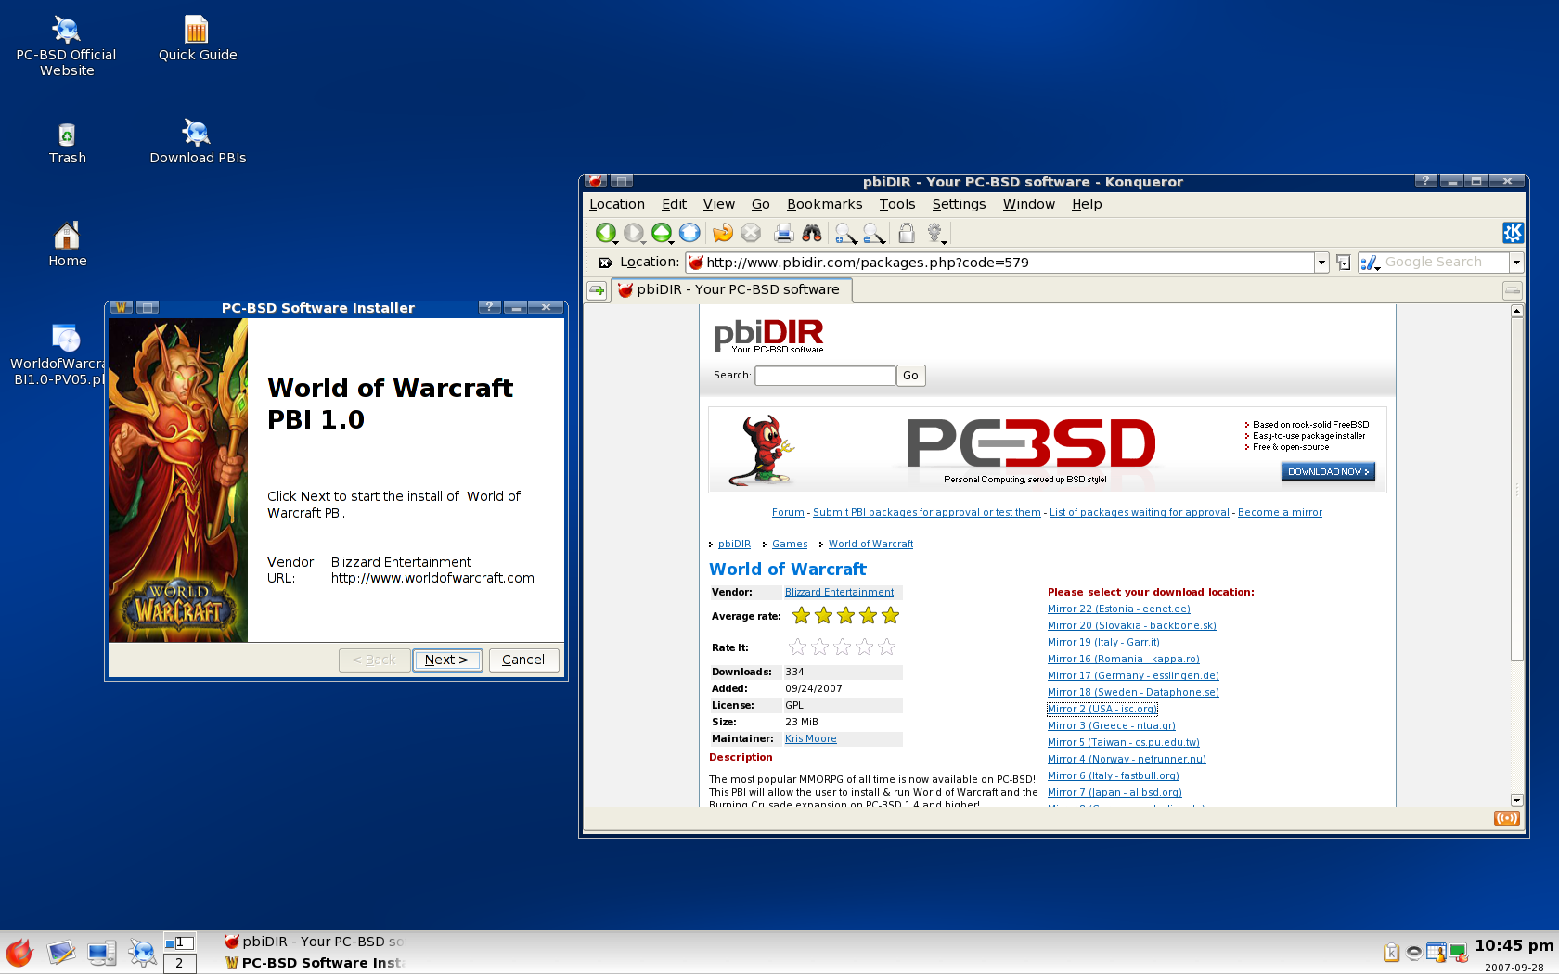Click the Games breadcrumb link
Viewport: 1559px width, 974px height.
coord(790,544)
